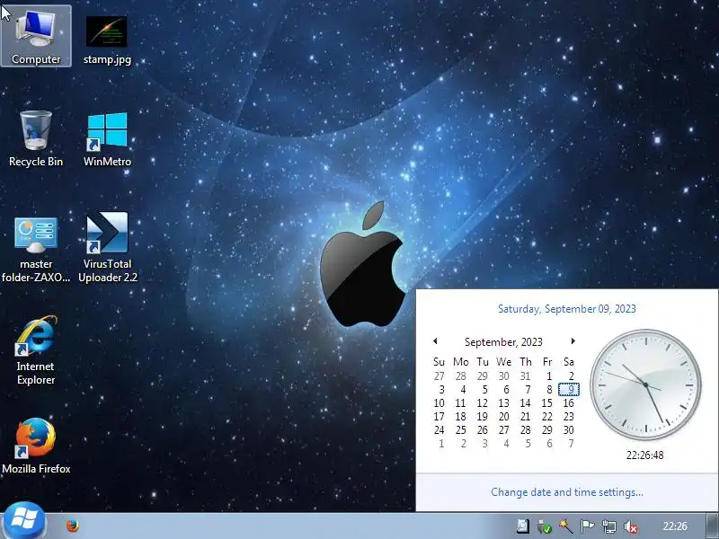Click the September, 2023 calendar header

[503, 342]
